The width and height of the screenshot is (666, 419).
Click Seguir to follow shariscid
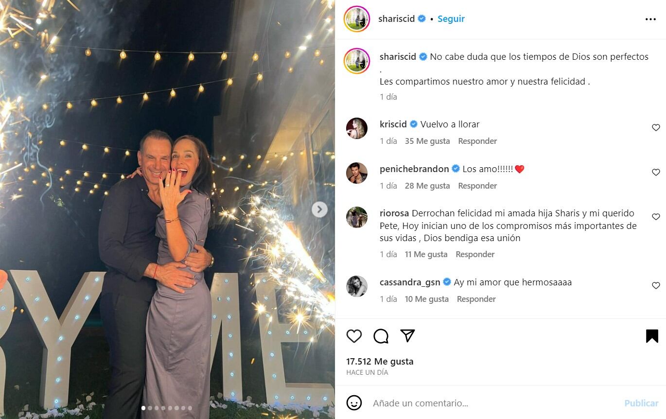(451, 19)
